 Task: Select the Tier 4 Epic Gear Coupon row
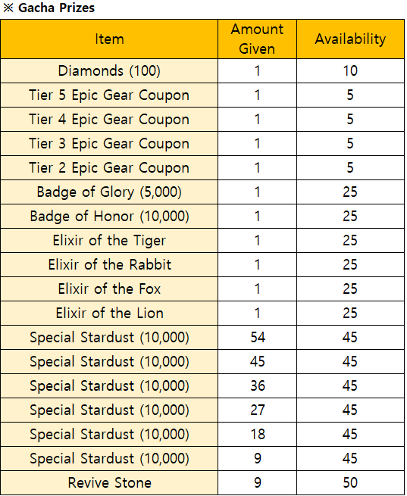pos(202,120)
